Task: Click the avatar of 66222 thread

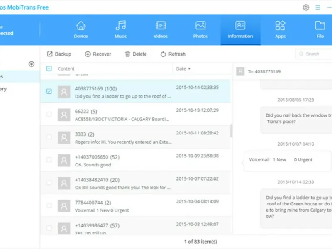Action: (64, 115)
